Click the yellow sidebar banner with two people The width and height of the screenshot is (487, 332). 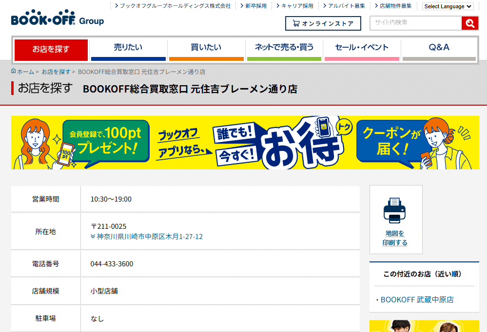pos(424,326)
